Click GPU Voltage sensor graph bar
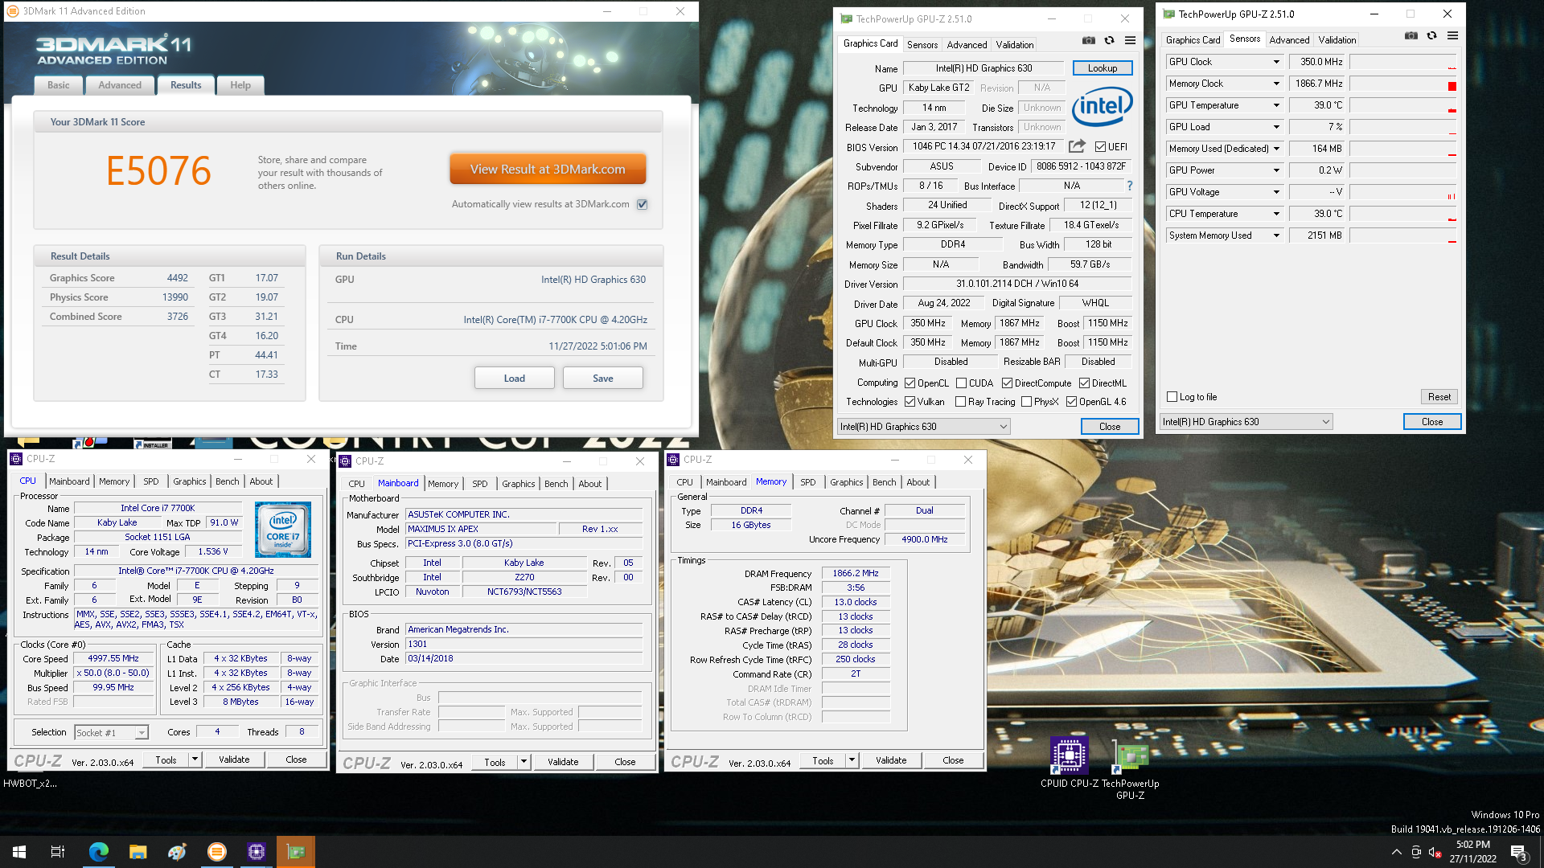 coord(1402,192)
